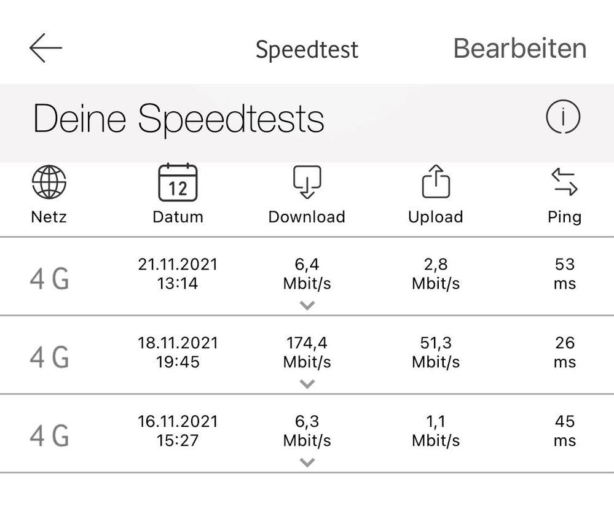Tap the calendar Datum icon
This screenshot has width=614, height=519.
coord(178,182)
